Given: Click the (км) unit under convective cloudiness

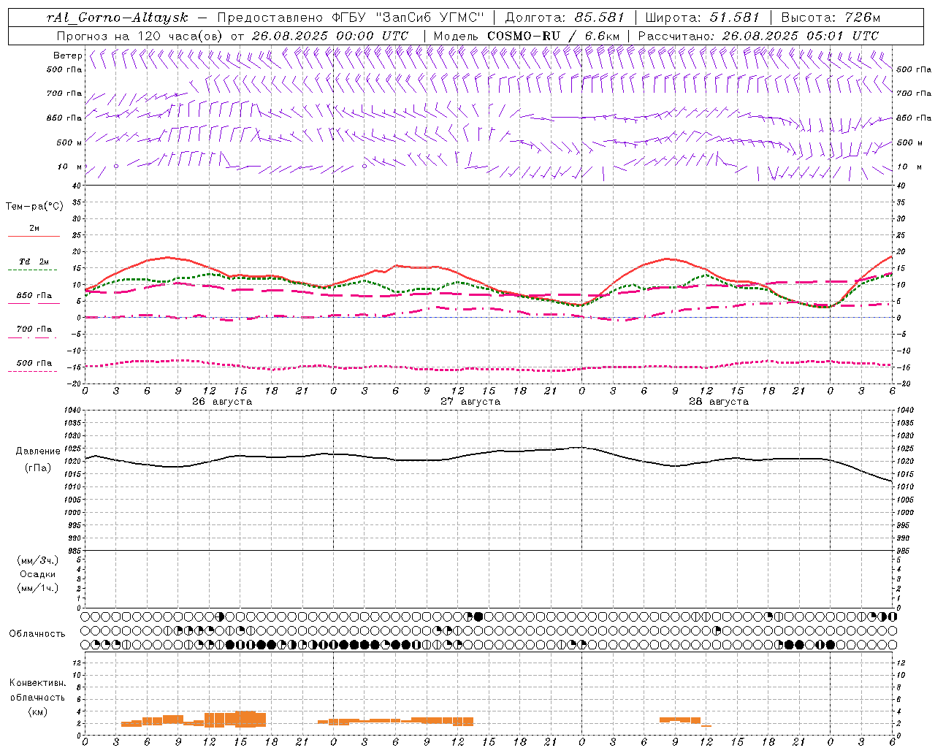Looking at the screenshot, I should click(38, 711).
